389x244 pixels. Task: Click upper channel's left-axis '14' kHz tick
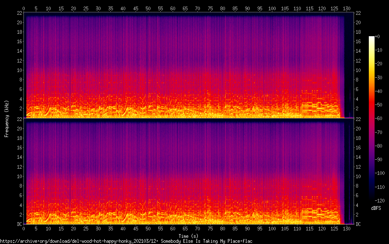[19, 51]
